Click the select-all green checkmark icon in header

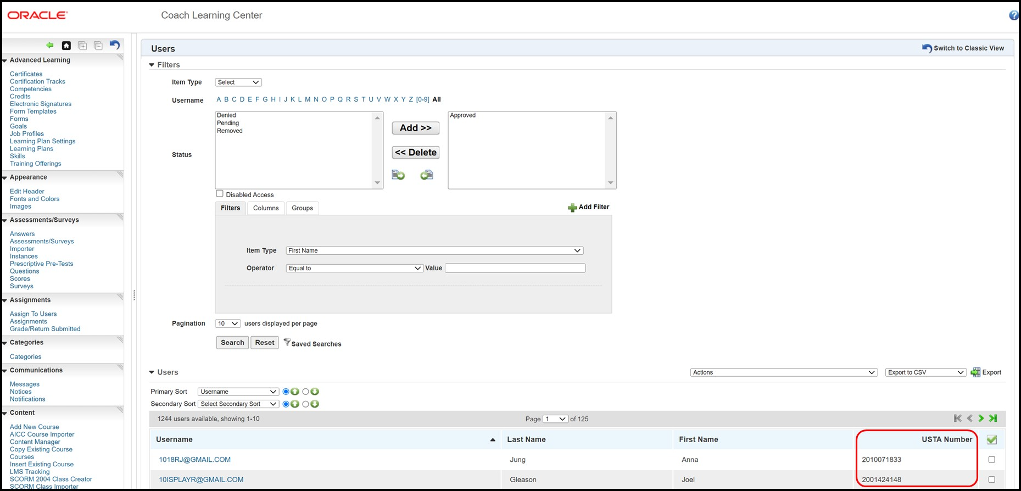(x=992, y=439)
